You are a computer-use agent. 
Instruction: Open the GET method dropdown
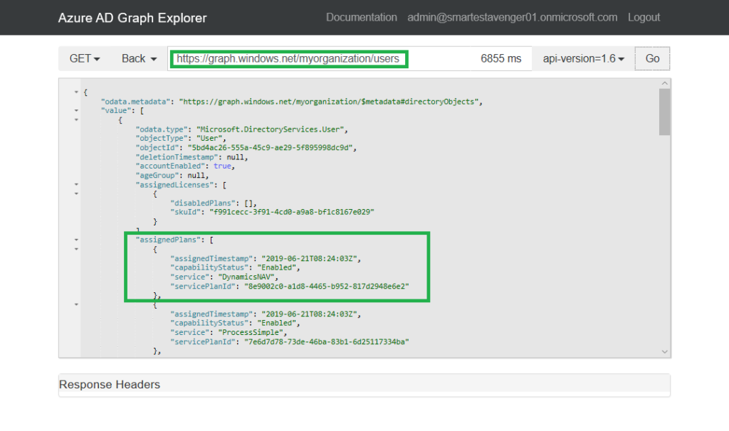pyautogui.click(x=84, y=58)
